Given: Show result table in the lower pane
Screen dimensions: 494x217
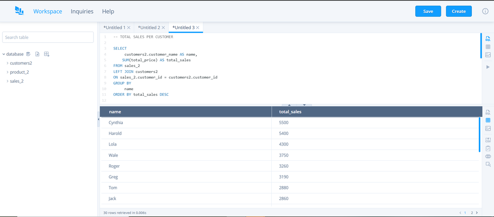Looking at the screenshot, I should (488, 120).
